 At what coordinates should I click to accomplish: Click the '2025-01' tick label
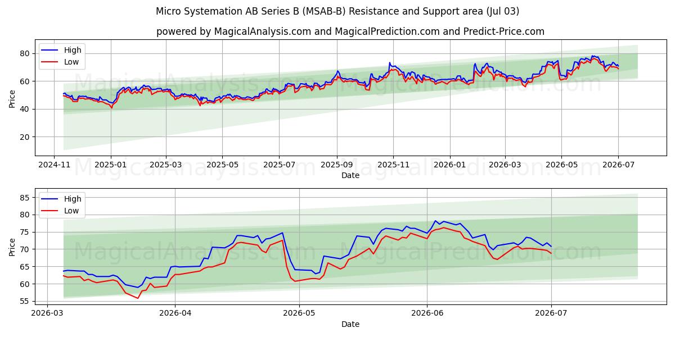[111, 165]
